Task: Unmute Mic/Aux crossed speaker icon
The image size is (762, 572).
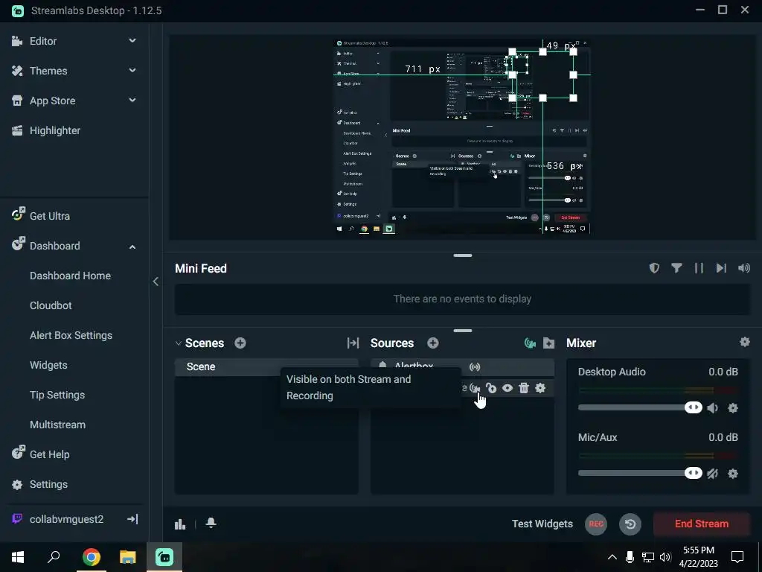Action: tap(712, 473)
